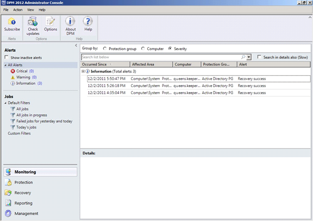Enable Search in details also checkbox
Viewport: 313px width, 221px height.
(259, 57)
